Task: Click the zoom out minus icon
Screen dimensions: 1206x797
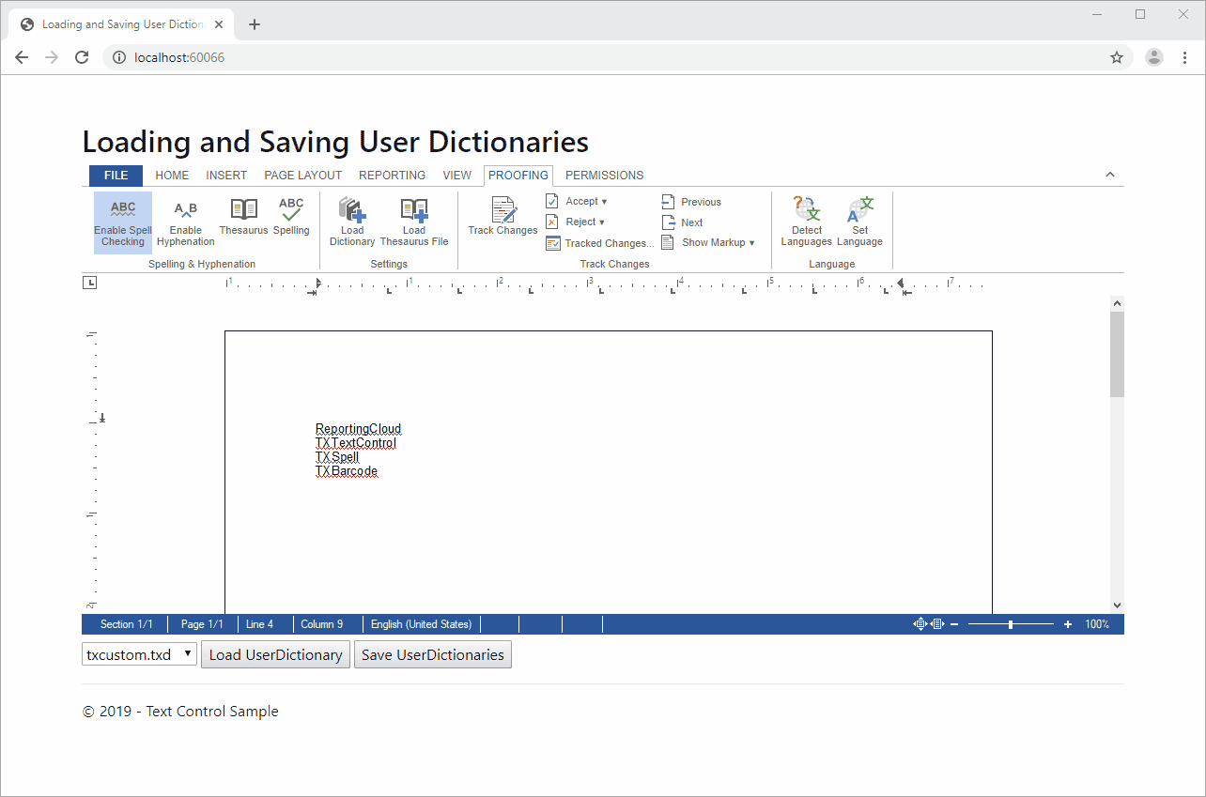Action: 954,624
